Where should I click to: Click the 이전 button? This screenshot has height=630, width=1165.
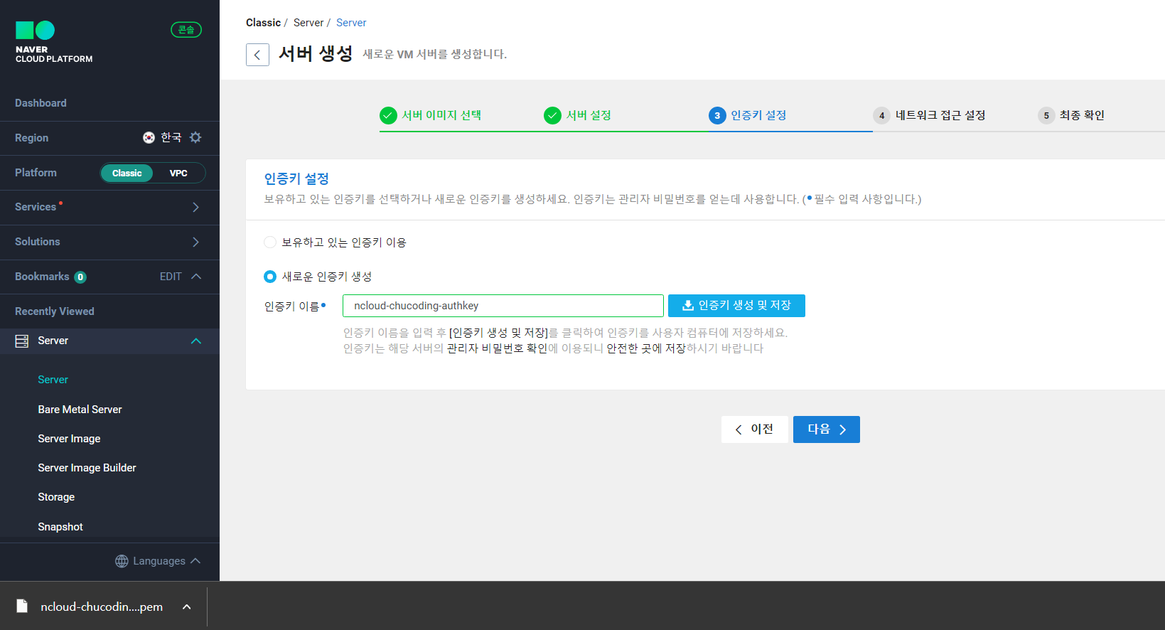pyautogui.click(x=755, y=429)
